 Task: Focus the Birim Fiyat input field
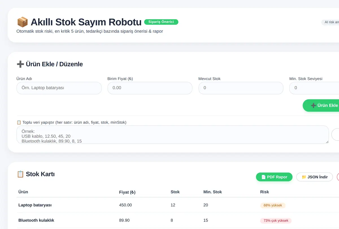(150, 88)
